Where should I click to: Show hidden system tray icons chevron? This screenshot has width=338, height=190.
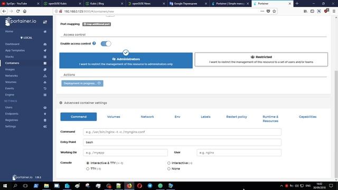(x=281, y=186)
